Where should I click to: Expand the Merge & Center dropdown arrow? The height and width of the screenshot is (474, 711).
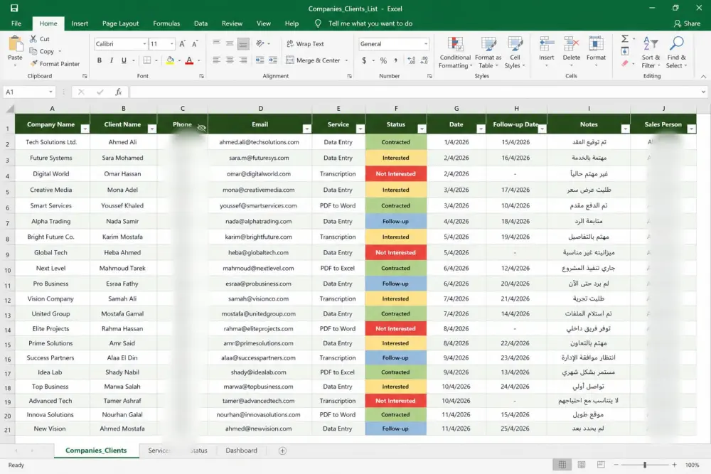[347, 60]
